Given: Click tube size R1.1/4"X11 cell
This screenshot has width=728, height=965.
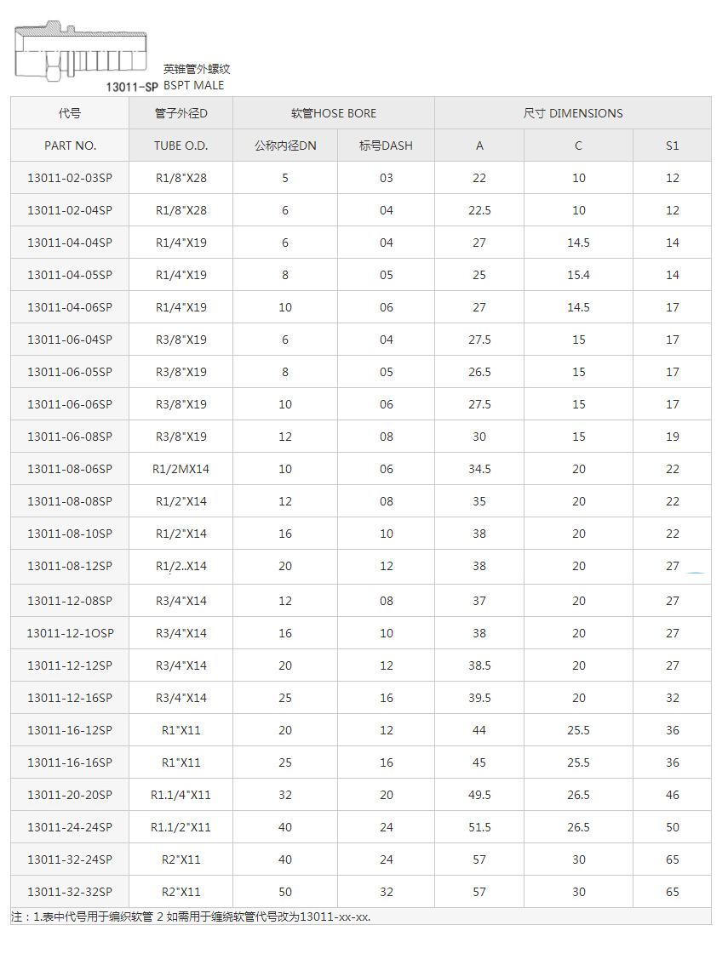Looking at the screenshot, I should [x=181, y=795].
